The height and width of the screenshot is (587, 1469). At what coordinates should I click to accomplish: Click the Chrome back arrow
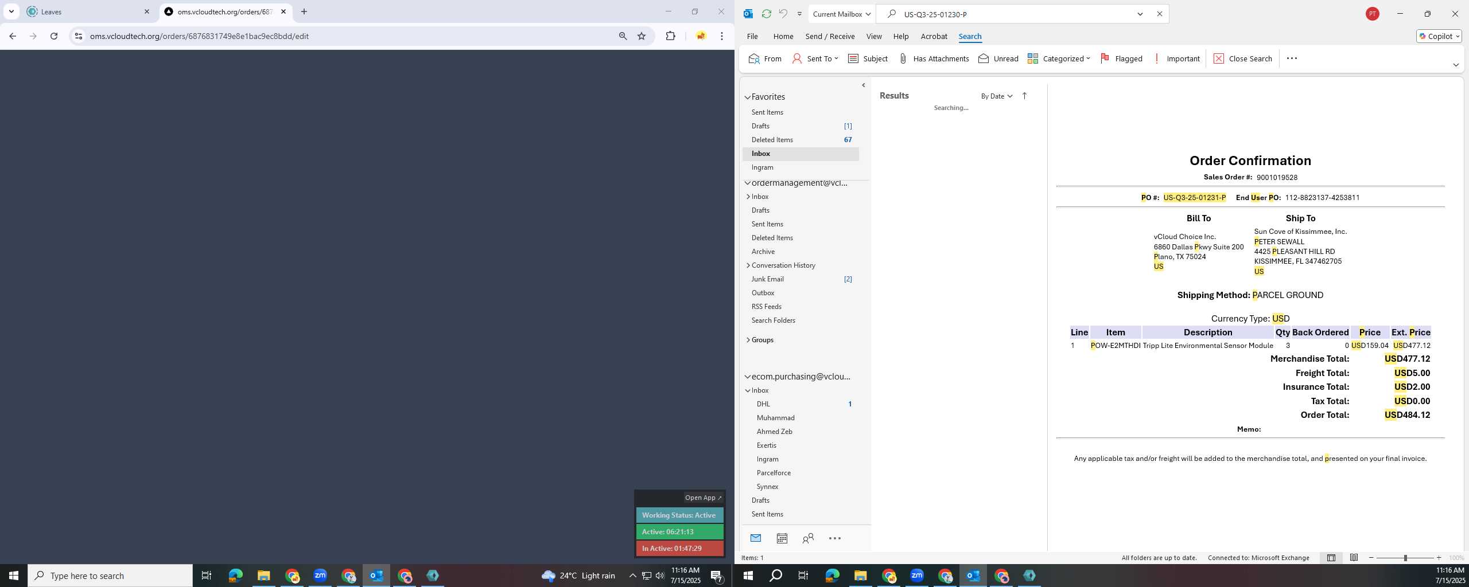13,36
